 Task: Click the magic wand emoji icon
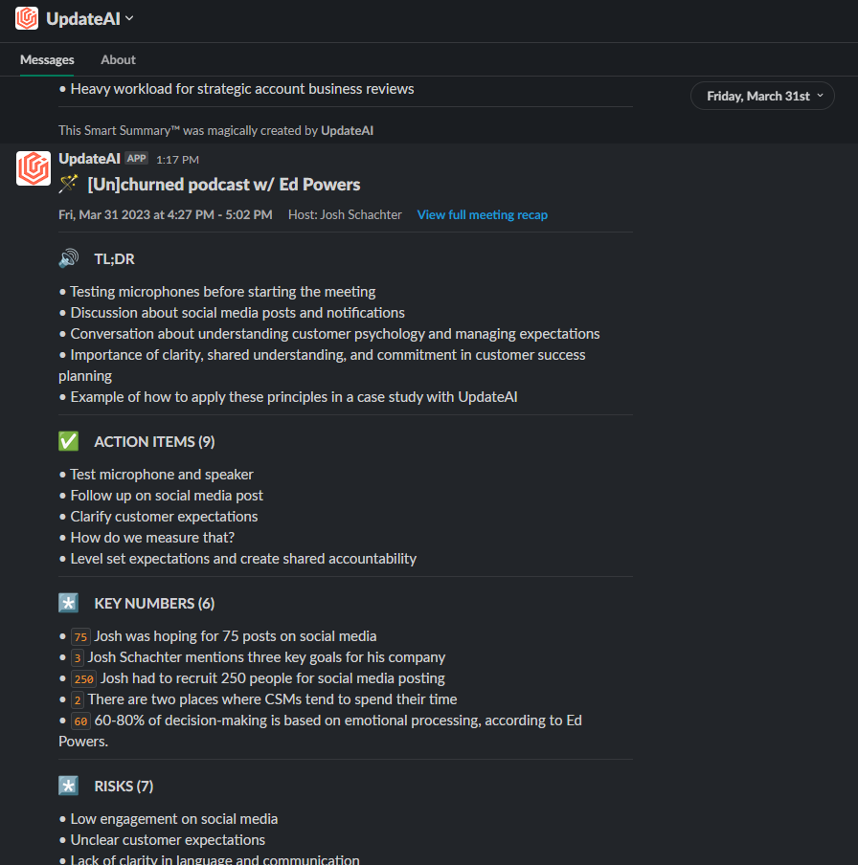click(68, 184)
